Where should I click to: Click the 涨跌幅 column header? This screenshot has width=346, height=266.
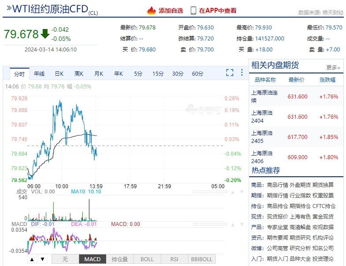click(328, 80)
